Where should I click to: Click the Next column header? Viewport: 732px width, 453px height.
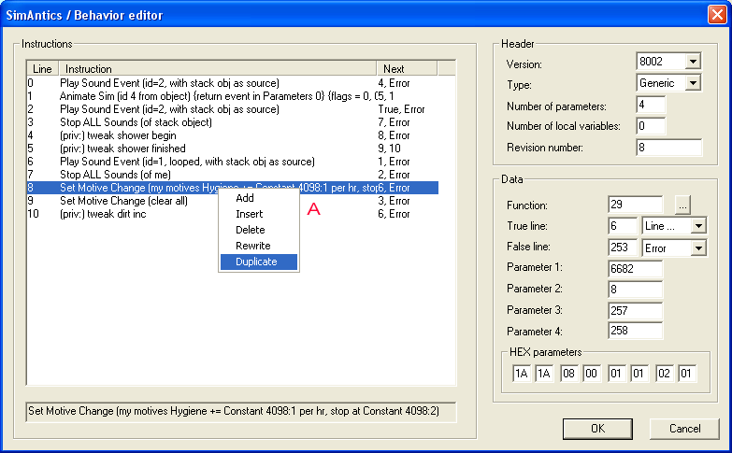click(x=407, y=68)
